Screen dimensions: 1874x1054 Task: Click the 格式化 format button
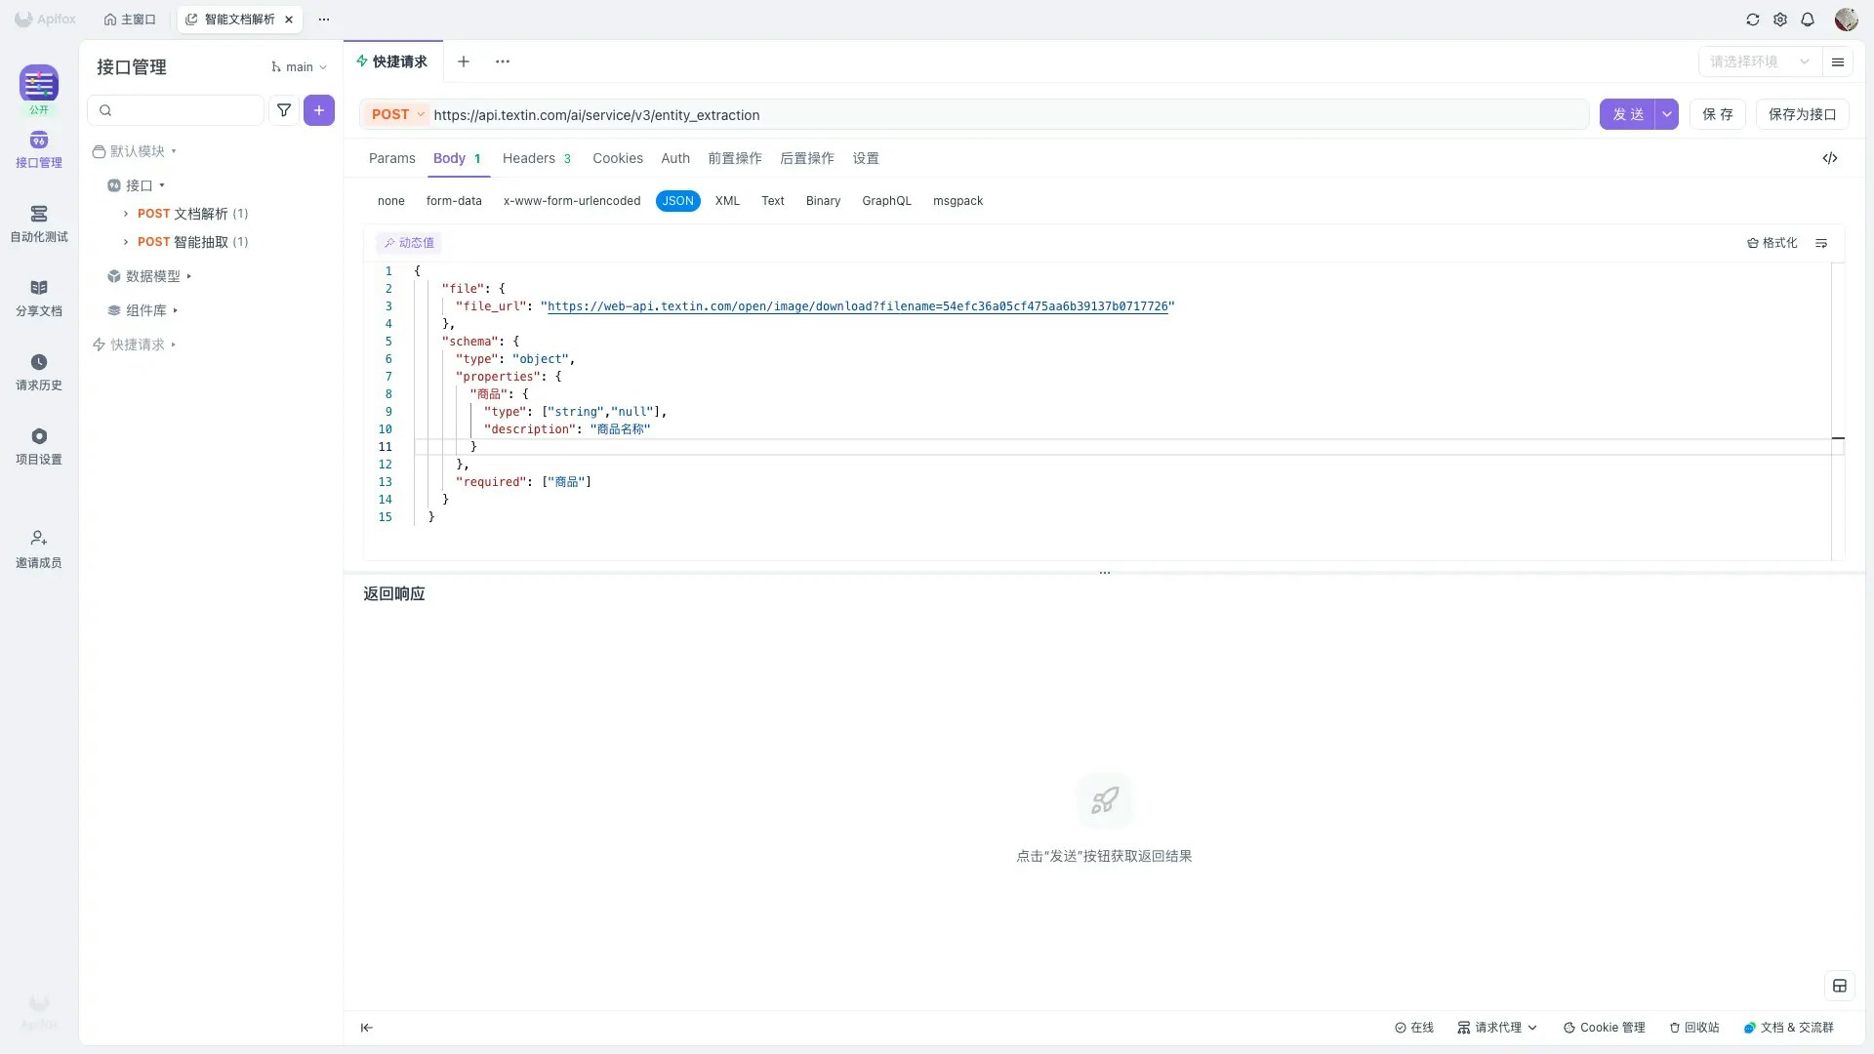[x=1772, y=243]
